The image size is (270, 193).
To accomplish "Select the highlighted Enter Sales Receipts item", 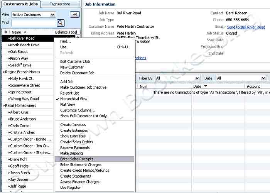I will [94, 159].
